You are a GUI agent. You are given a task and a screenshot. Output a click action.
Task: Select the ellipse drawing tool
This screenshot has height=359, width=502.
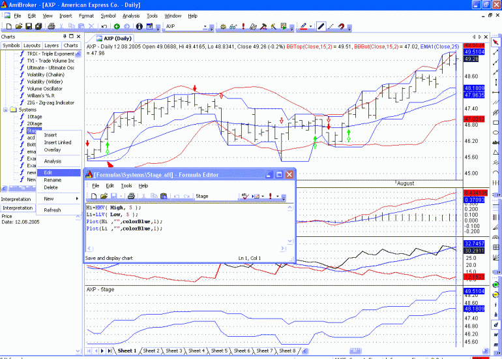click(495, 133)
